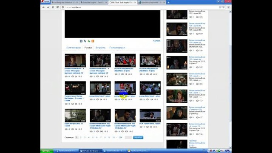
Task: Open Смертельная битва video thumbnail
Action: tap(75, 88)
